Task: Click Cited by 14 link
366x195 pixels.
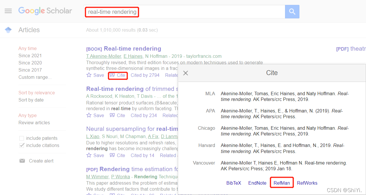Action: pyautogui.click(x=142, y=155)
